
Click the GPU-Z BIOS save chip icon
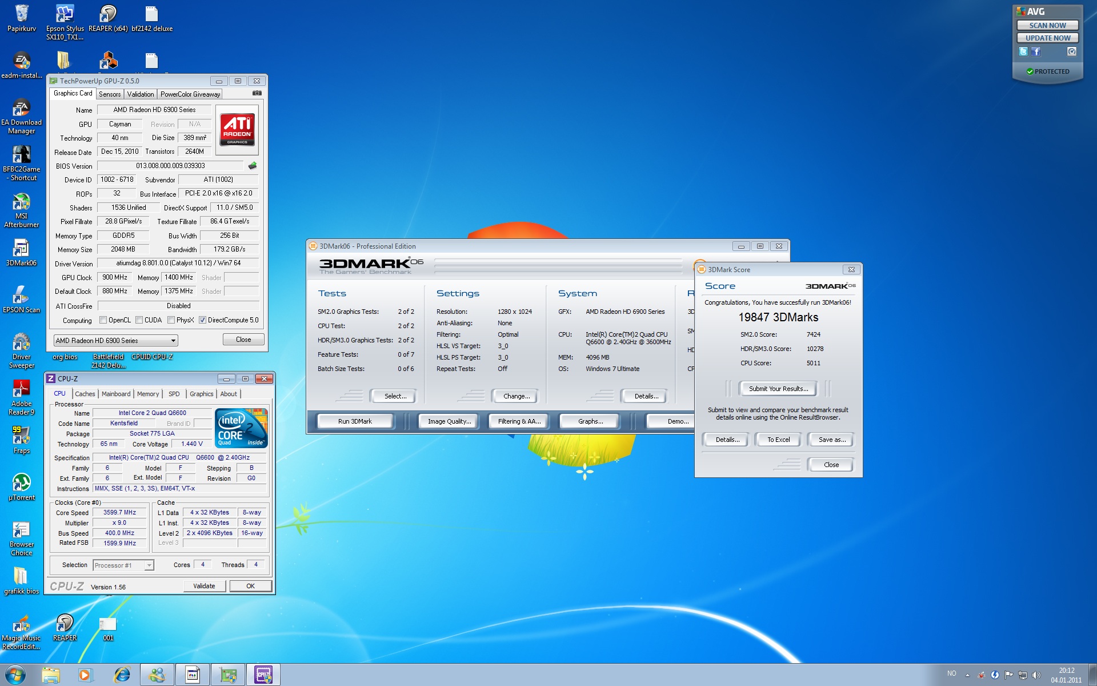[x=252, y=166]
